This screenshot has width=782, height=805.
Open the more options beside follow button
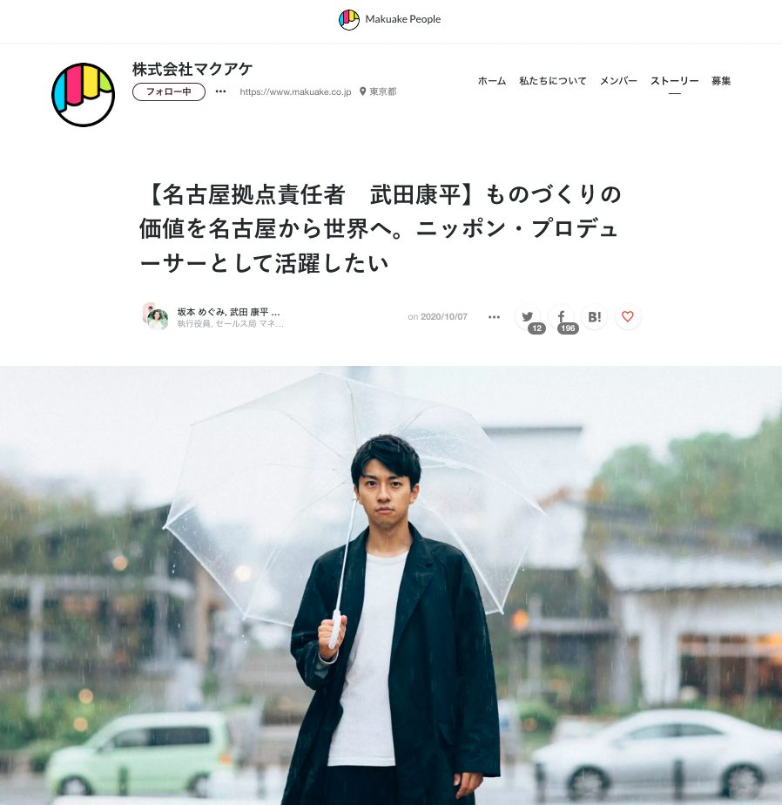pyautogui.click(x=220, y=91)
